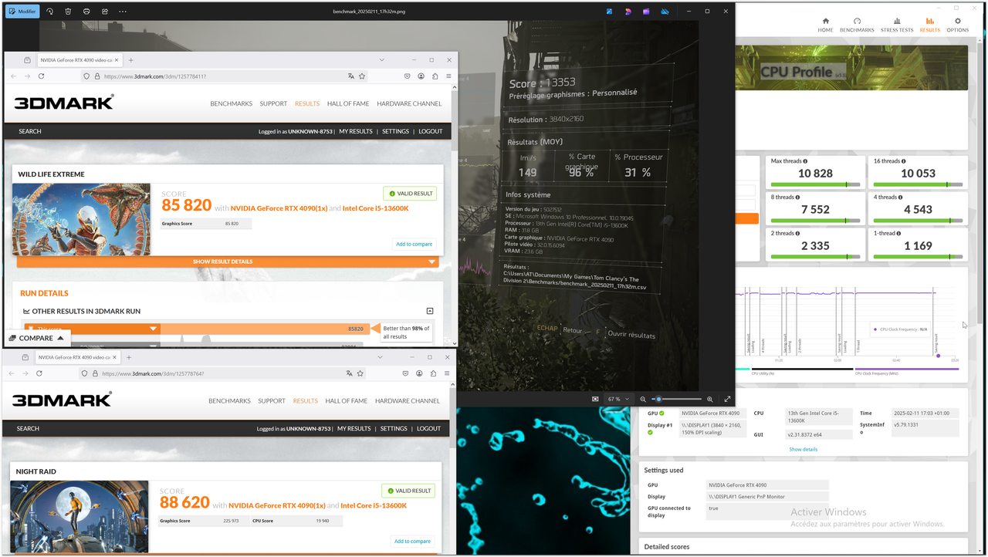Image resolution: width=988 pixels, height=557 pixels.
Task: Click SEARCH on the Wild Life Extreme page
Action: [30, 131]
